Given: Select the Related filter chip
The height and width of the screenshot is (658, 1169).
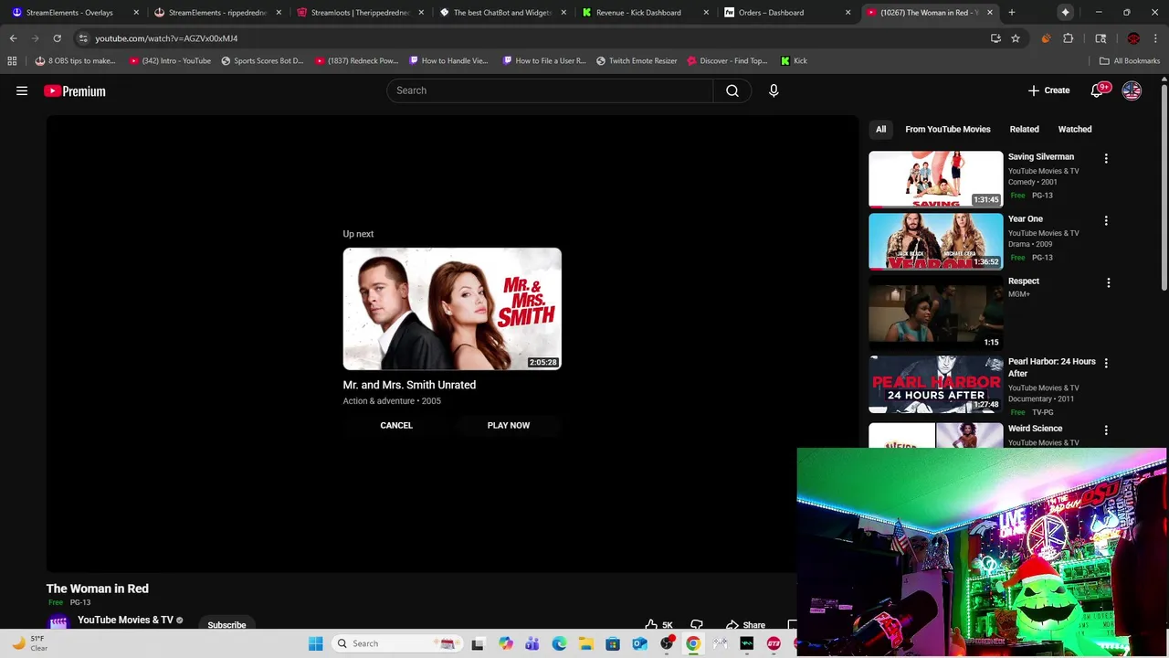Looking at the screenshot, I should pyautogui.click(x=1024, y=129).
